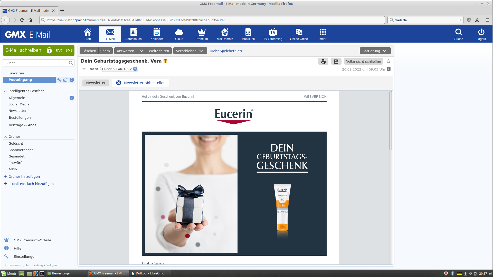The image size is (493, 277).
Task: Open the Sortierung dropdown
Action: point(375,51)
